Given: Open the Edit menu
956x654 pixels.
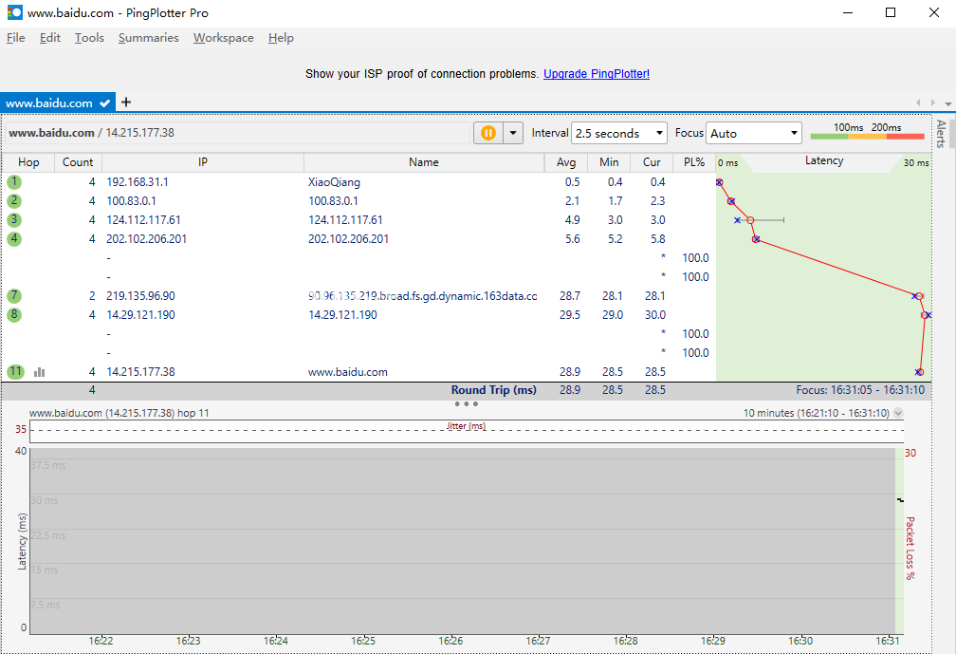Looking at the screenshot, I should coord(50,38).
